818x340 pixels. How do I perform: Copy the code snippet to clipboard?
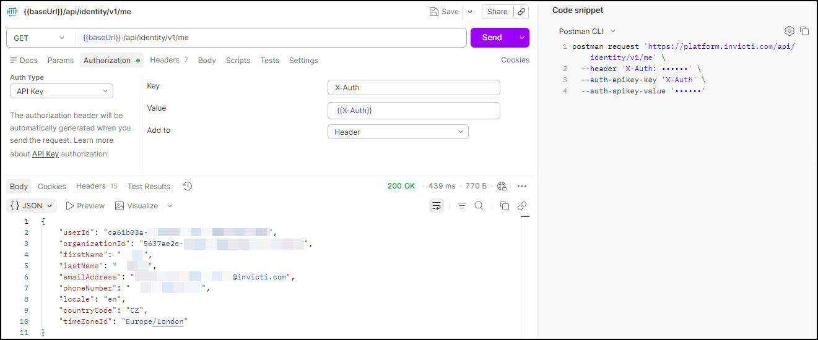(804, 31)
